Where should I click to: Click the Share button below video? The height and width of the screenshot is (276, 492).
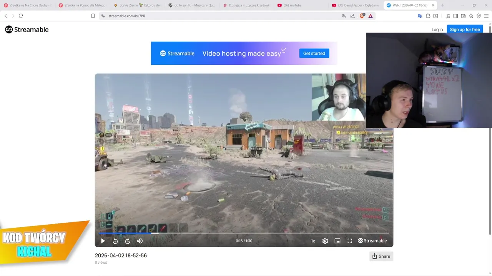click(381, 256)
